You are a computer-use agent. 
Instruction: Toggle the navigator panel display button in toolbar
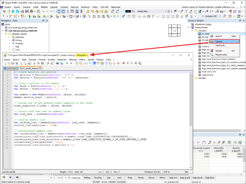click(59, 11)
